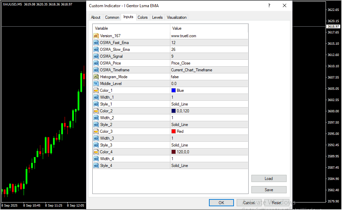The width and height of the screenshot is (342, 210).
Task: Click the Style_4 row type icon
Action: 96,166
